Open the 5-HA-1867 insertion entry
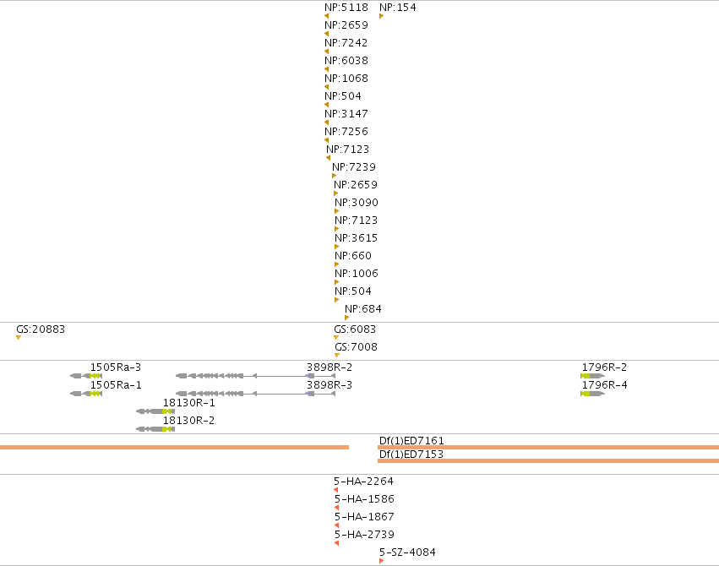This screenshot has height=566, width=719. click(364, 517)
